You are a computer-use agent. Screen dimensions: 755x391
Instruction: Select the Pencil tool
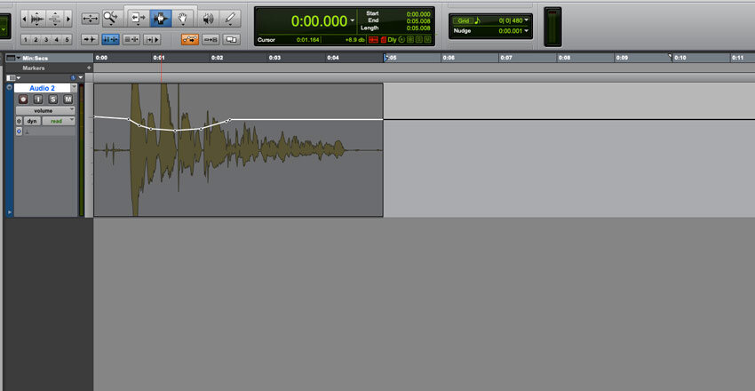pos(230,19)
